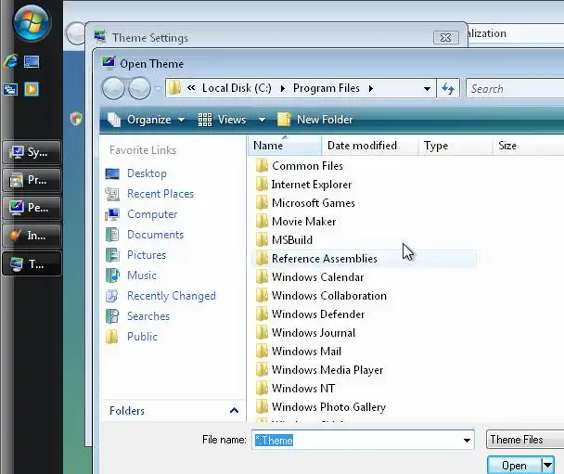Click the Public folder icon
564x474 pixels.
point(112,337)
